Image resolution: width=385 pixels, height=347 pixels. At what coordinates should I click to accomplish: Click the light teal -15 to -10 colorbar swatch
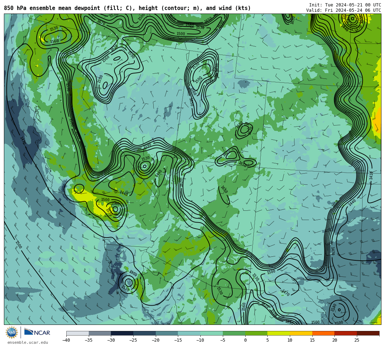(189, 333)
